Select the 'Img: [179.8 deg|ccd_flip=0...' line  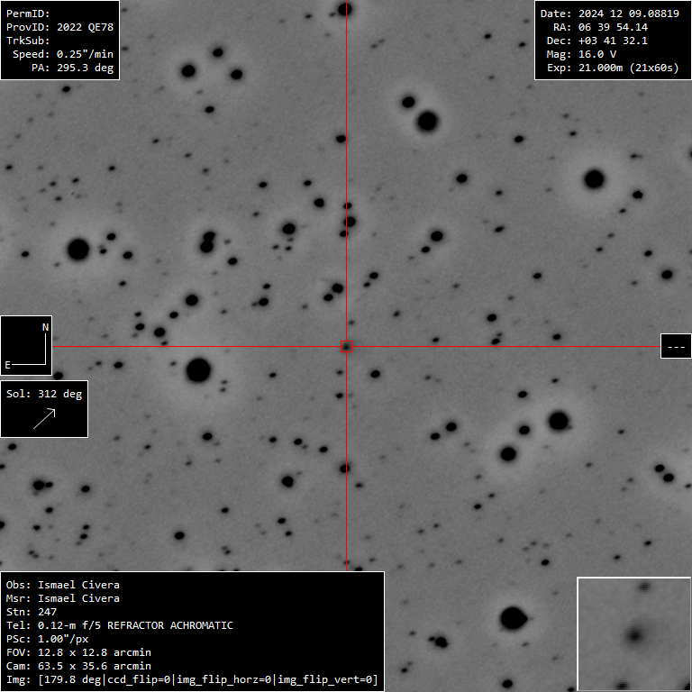point(192,679)
